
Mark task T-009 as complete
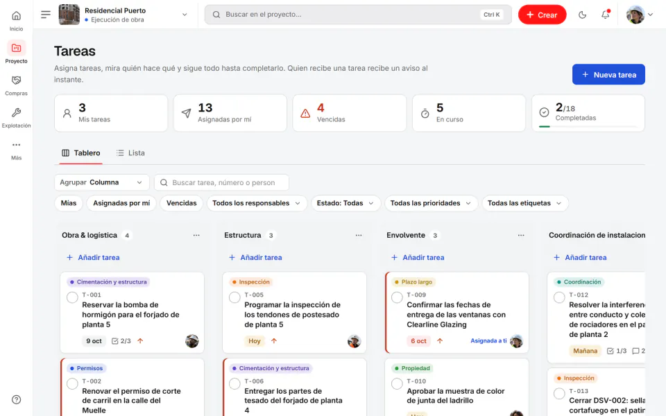(397, 297)
